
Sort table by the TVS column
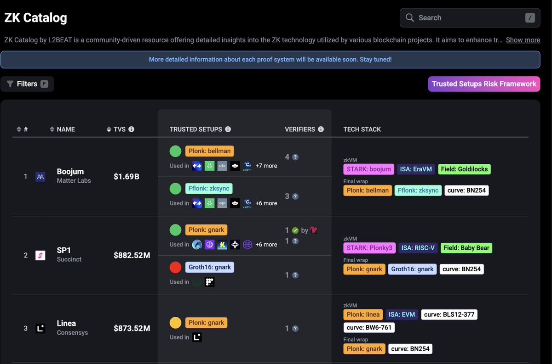pos(116,129)
